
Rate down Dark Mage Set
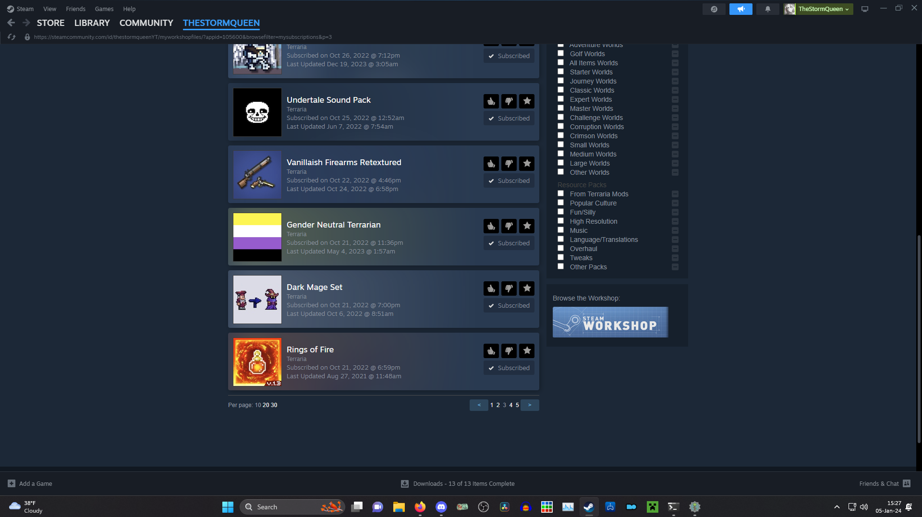(x=509, y=289)
